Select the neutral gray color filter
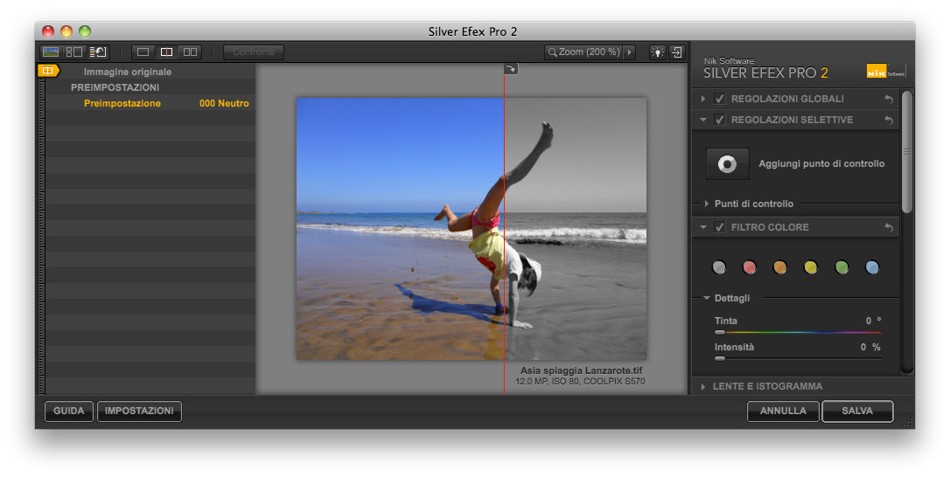Screen dimensions: 950x477 click(719, 267)
